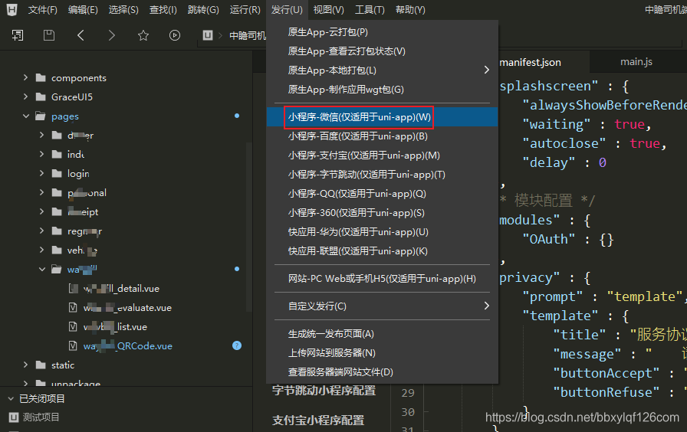Go forward with the right arrow icon
This screenshot has width=687, height=432.
pos(112,35)
